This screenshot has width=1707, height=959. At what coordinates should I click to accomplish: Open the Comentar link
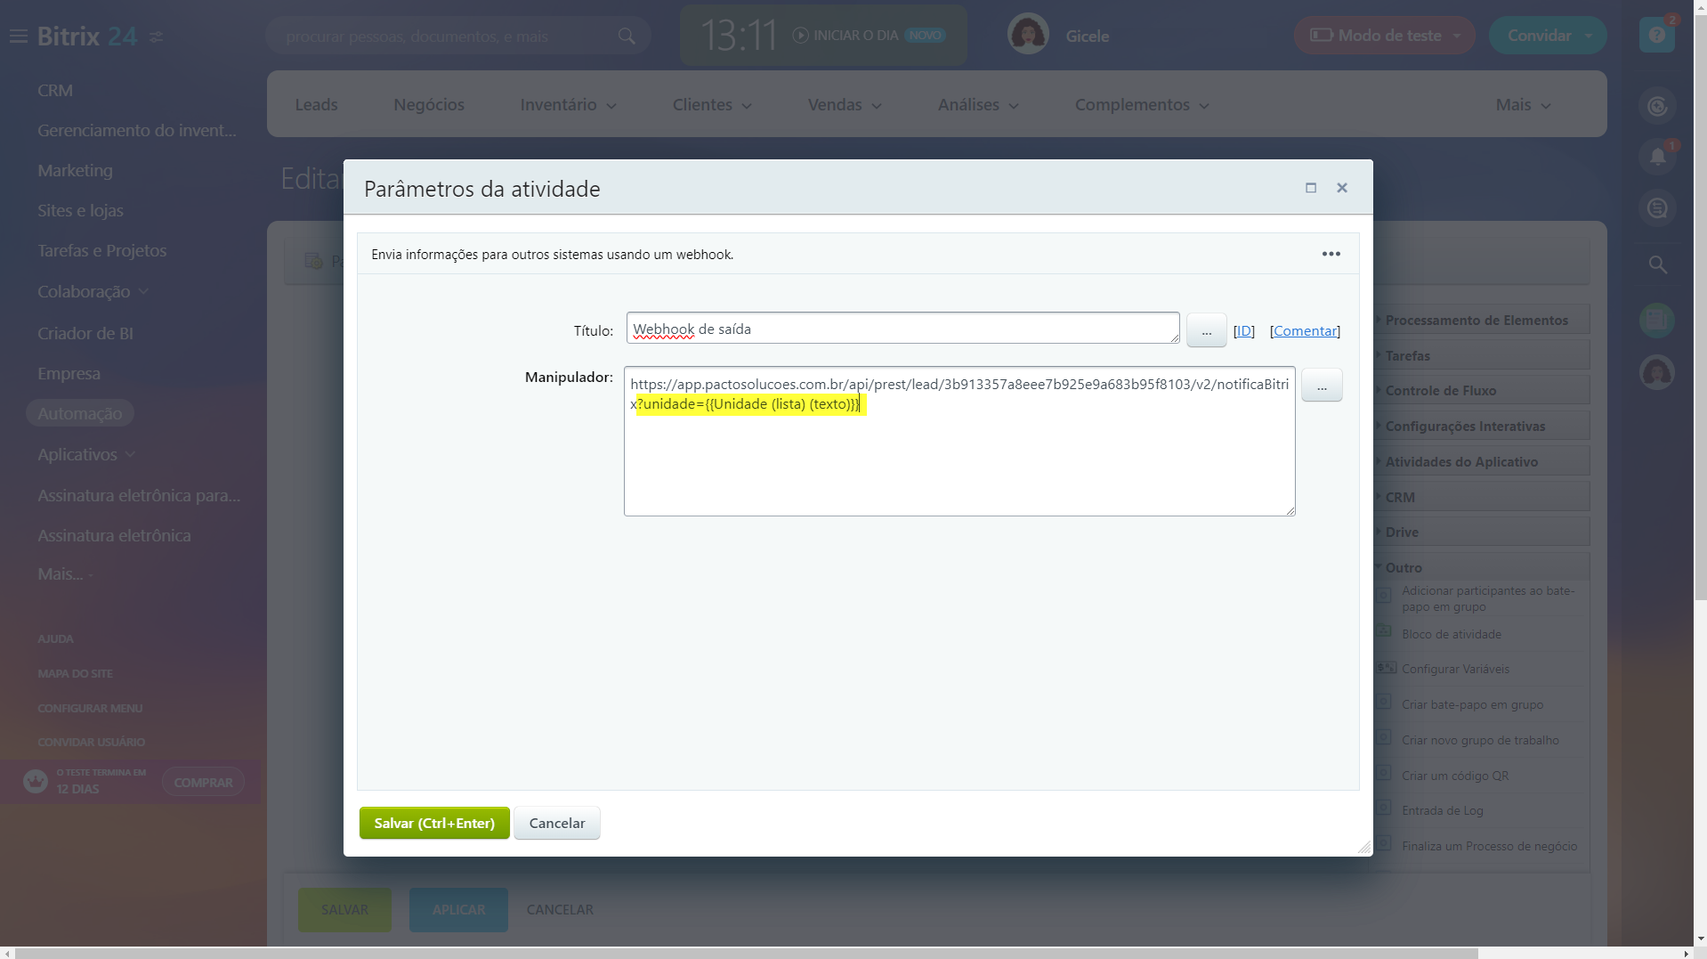click(1305, 330)
